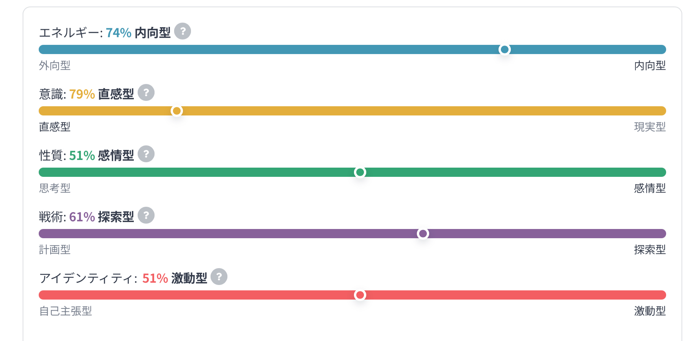Click the 思考型 label under the green bar
The image size is (688, 341).
55,188
